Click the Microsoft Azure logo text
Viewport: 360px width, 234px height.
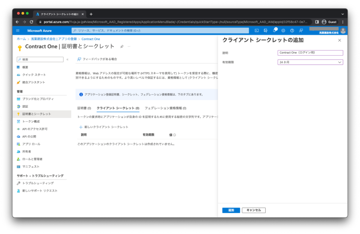point(39,31)
